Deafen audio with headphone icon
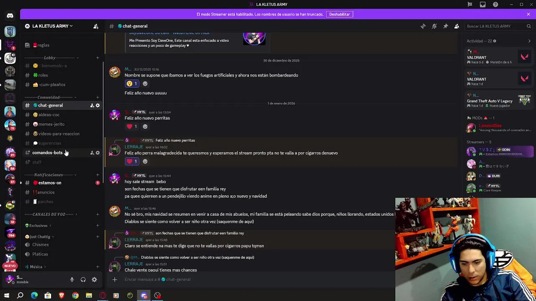This screenshot has width=536, height=301. (x=83, y=280)
